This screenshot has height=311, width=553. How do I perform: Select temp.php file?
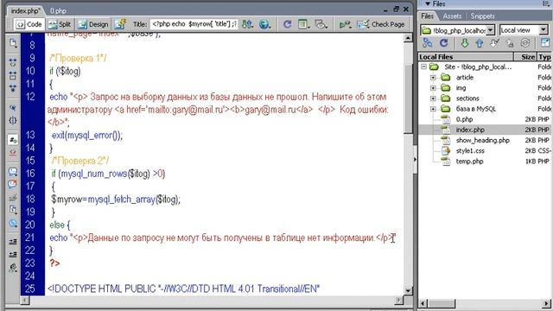(469, 162)
